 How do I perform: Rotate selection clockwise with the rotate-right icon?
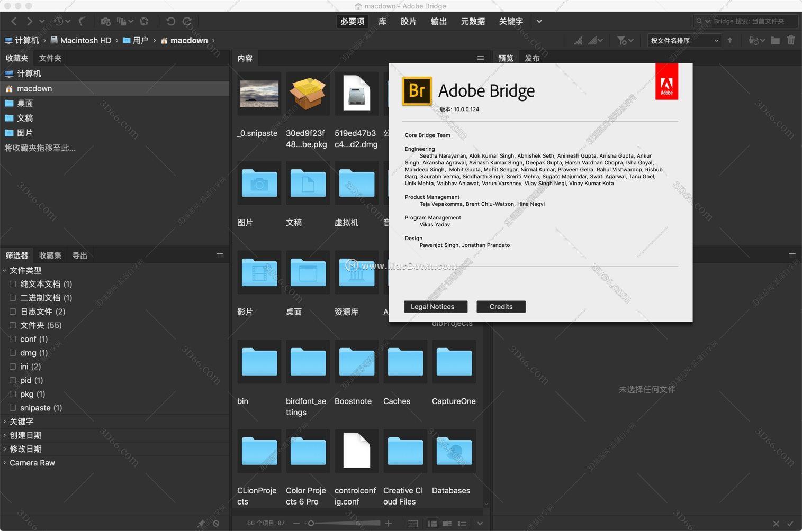[x=187, y=21]
